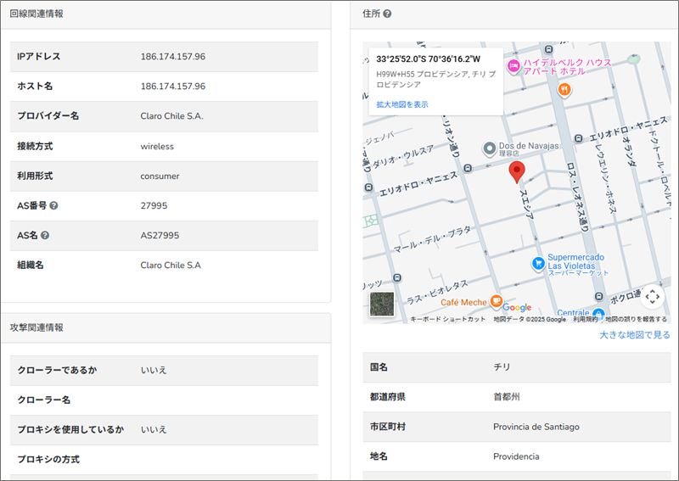This screenshot has width=679, height=481.
Task: Click the red location pin on map
Action: click(x=516, y=173)
